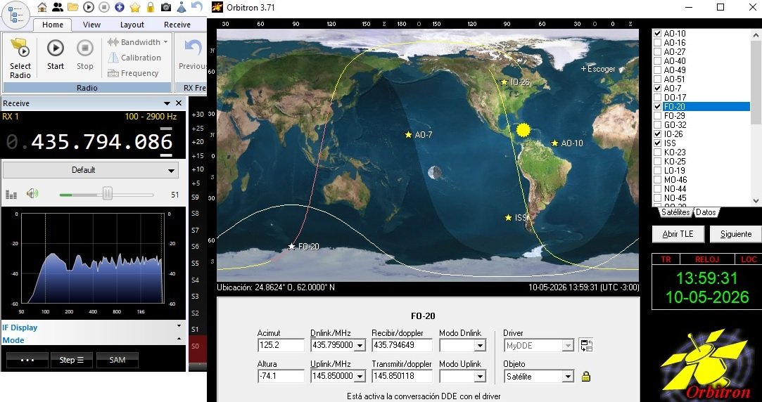Open the Objeto dropdown showing Satélite

point(568,376)
